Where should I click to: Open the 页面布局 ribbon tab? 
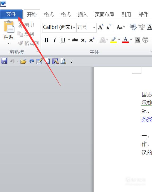click(x=104, y=15)
